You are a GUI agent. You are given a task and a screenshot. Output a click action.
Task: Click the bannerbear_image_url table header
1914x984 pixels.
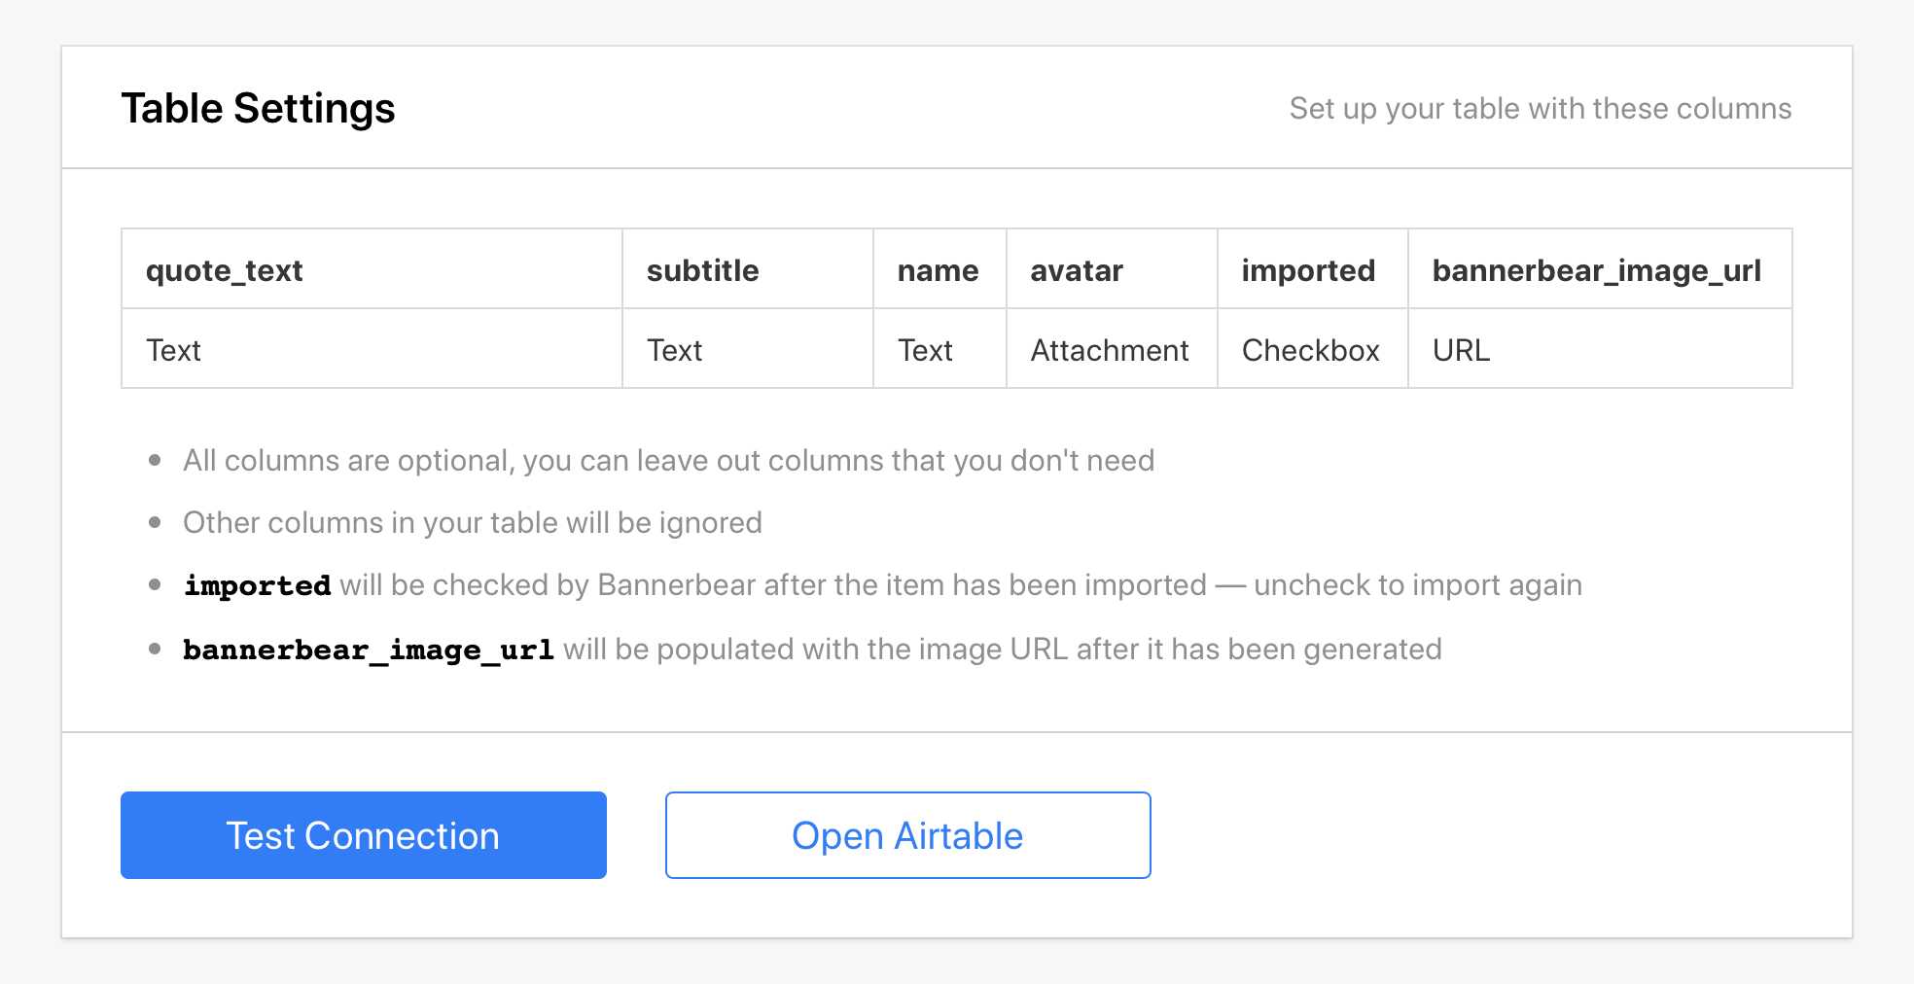click(x=1596, y=270)
